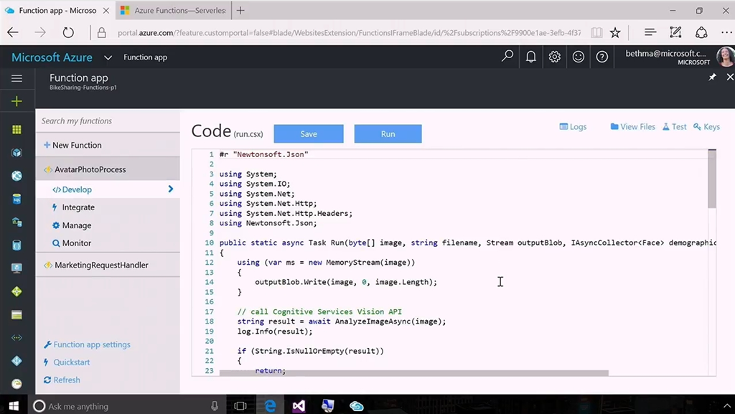Viewport: 735px width, 414px height.
Task: Open portal settings gear icon
Action: 555,57
